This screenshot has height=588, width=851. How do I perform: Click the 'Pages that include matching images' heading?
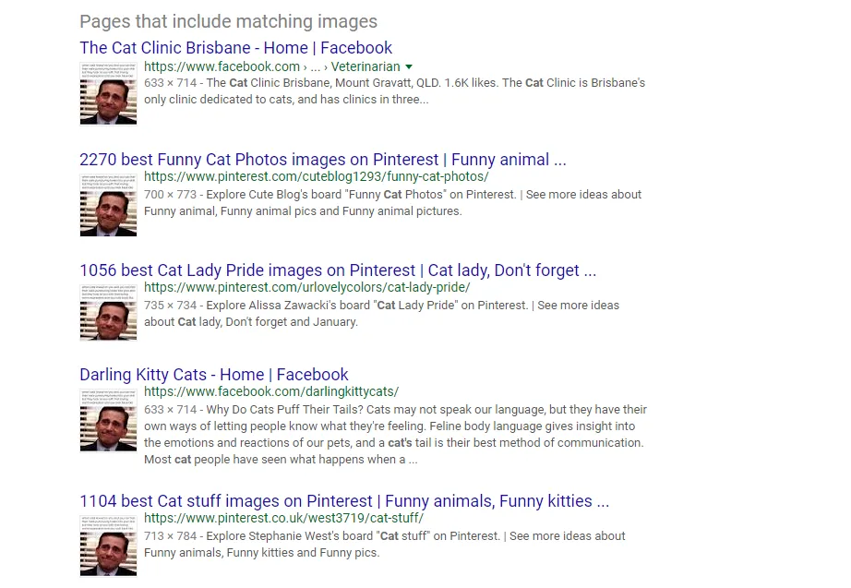[x=228, y=22]
